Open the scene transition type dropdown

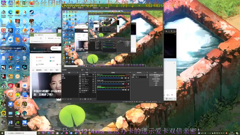click(x=139, y=75)
